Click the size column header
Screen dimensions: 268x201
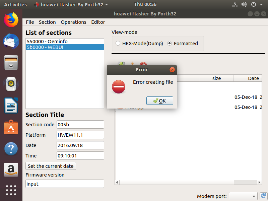(x=216, y=78)
